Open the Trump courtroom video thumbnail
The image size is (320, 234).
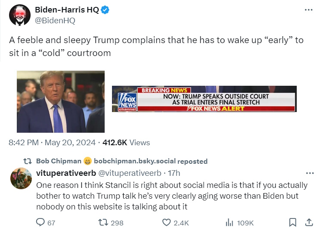61,101
